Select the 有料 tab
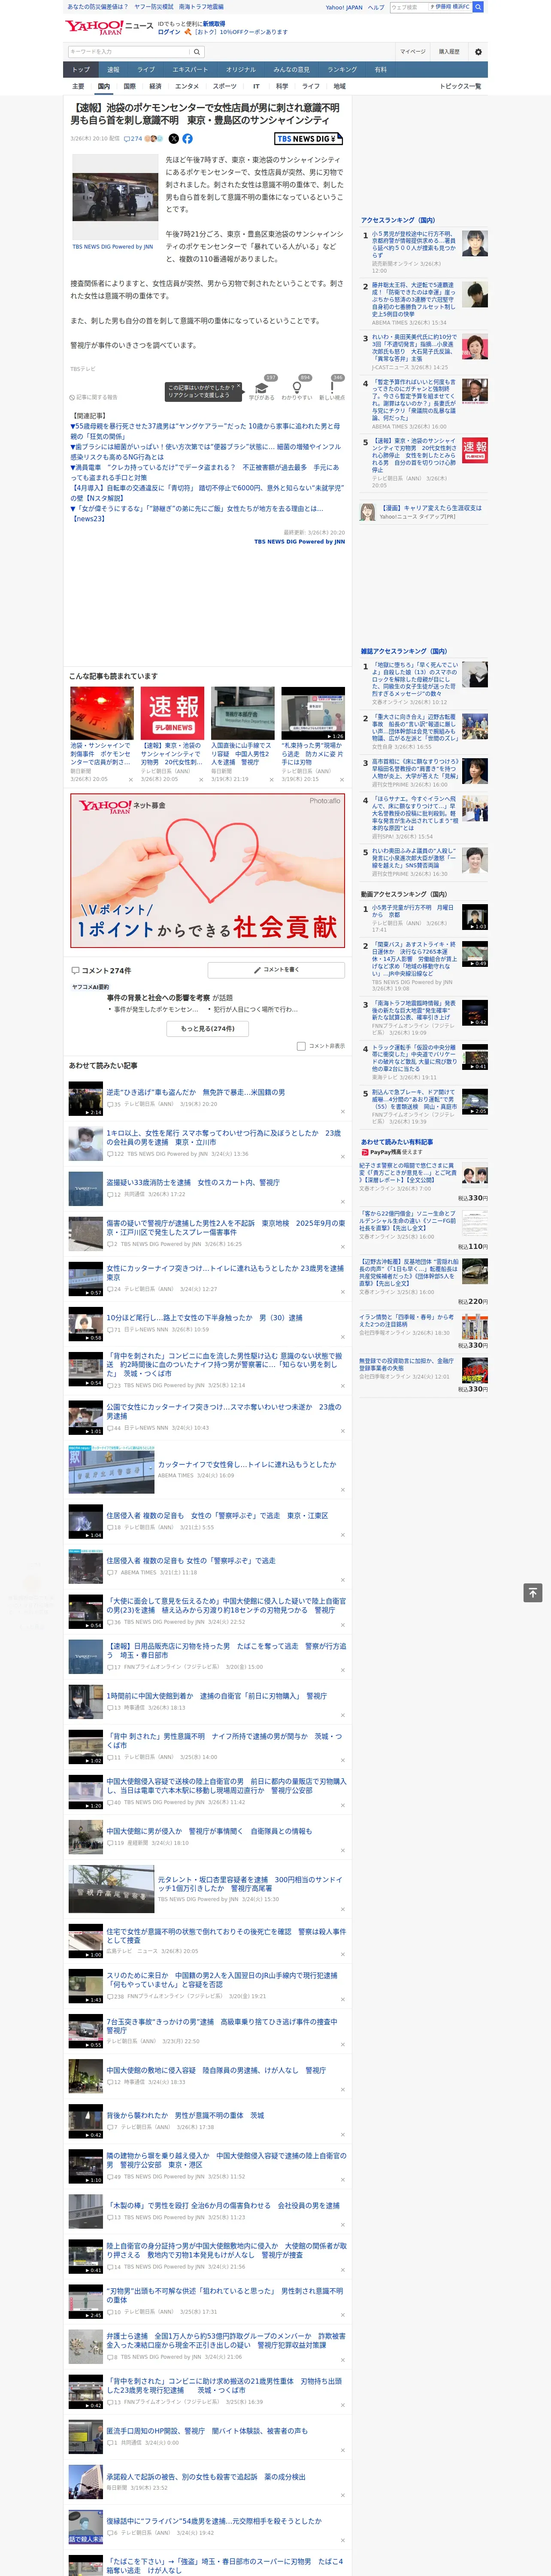This screenshot has width=551, height=2576. click(380, 70)
